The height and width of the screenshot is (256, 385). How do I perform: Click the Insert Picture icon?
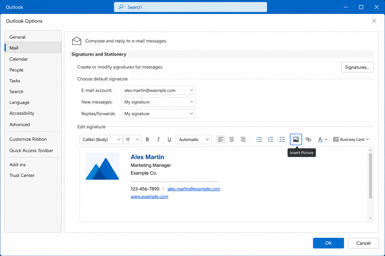(296, 139)
